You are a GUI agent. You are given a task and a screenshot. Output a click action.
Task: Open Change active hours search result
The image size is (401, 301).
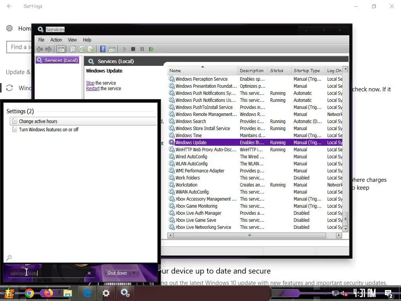(83, 121)
